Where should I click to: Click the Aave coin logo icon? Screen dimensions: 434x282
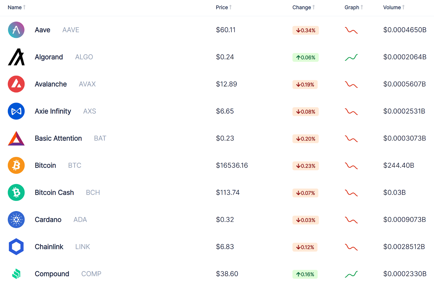coord(16,30)
